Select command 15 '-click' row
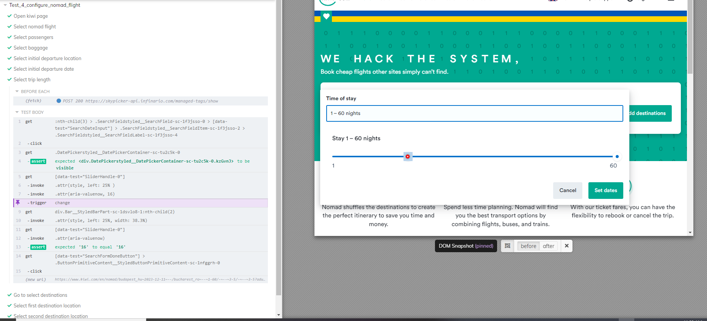This screenshot has height=321, width=707. point(141,271)
